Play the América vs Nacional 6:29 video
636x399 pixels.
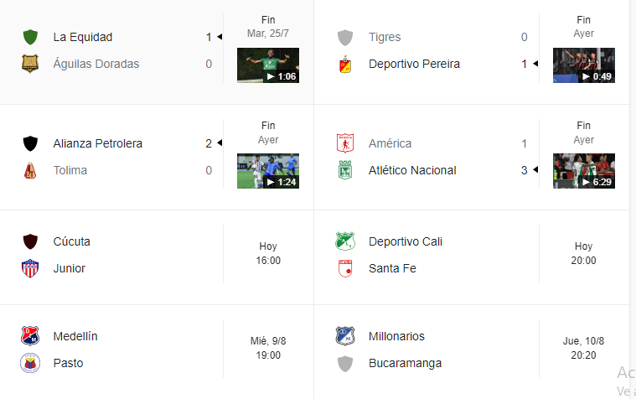[x=584, y=171]
